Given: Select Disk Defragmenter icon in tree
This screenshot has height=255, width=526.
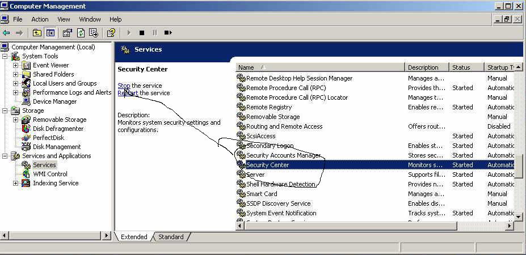Looking at the screenshot, I should click(x=26, y=128).
